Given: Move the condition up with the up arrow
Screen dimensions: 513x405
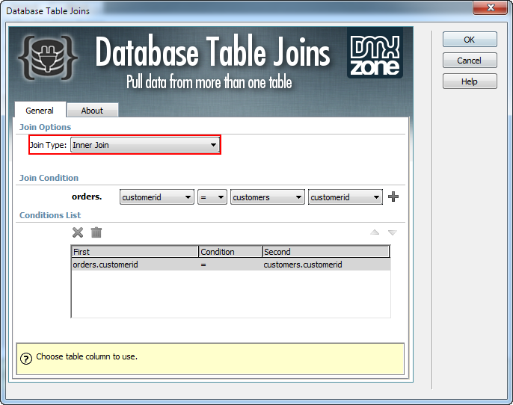Looking at the screenshot, I should pyautogui.click(x=375, y=232).
